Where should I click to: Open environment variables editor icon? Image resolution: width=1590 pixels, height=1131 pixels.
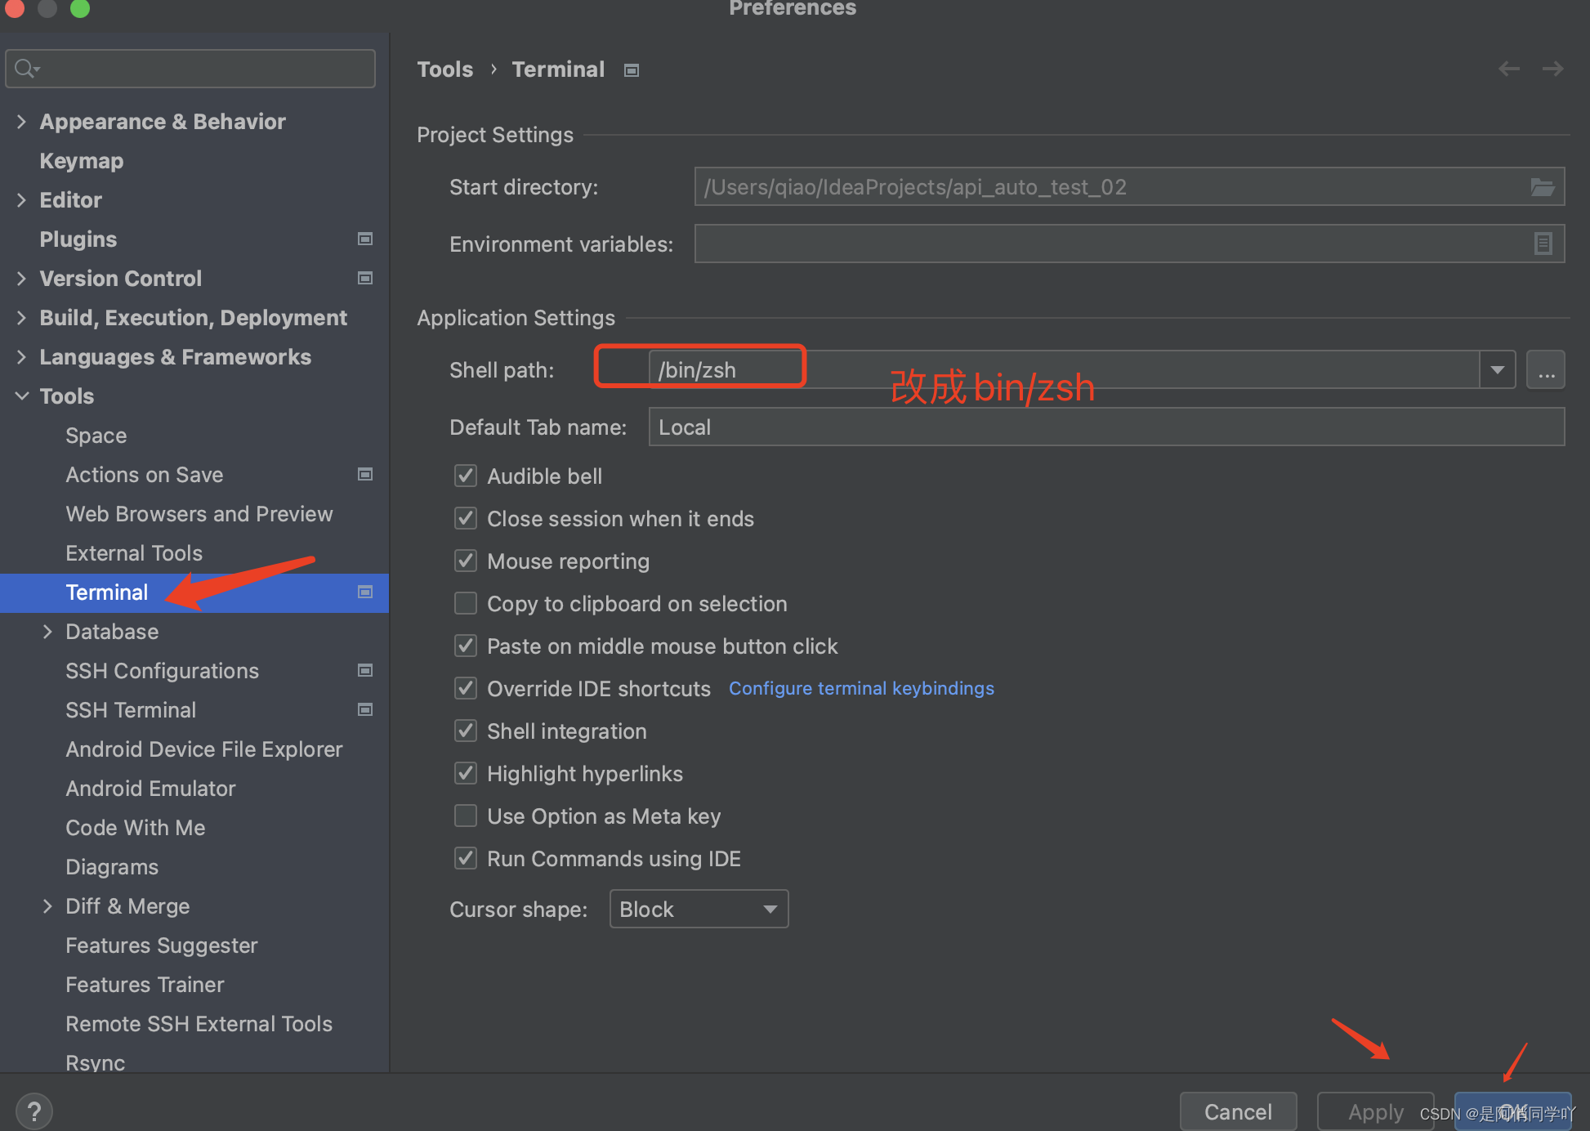(x=1543, y=244)
